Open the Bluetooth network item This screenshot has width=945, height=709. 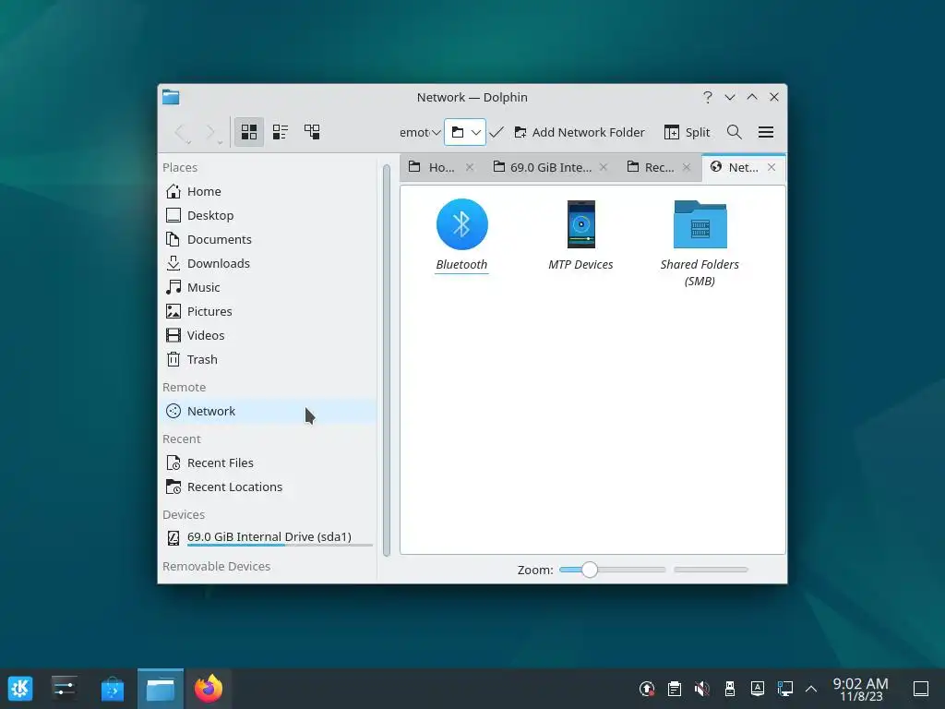tap(461, 235)
